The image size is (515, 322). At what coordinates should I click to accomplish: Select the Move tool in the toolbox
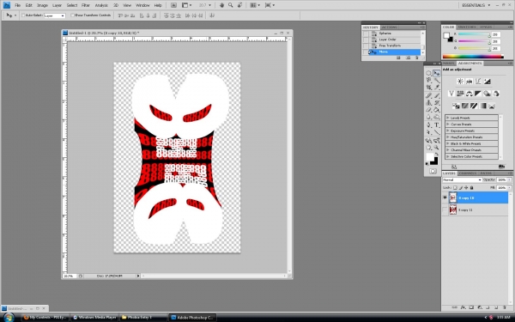(437, 73)
